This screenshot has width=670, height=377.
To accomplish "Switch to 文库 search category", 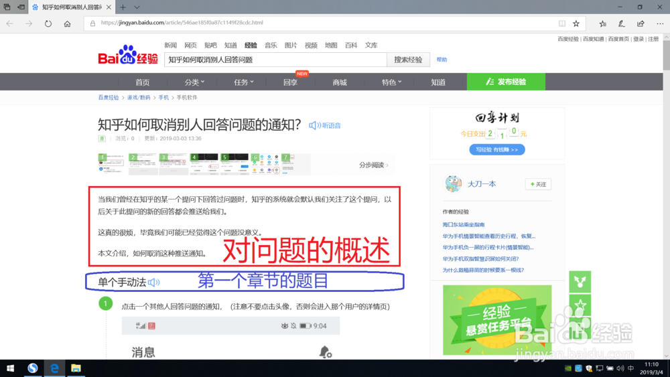I will [371, 46].
